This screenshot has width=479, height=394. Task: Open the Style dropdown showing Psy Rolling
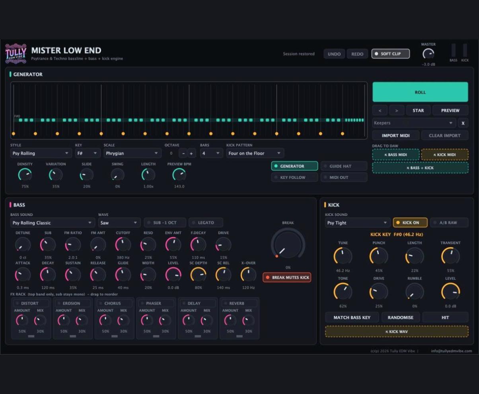41,153
